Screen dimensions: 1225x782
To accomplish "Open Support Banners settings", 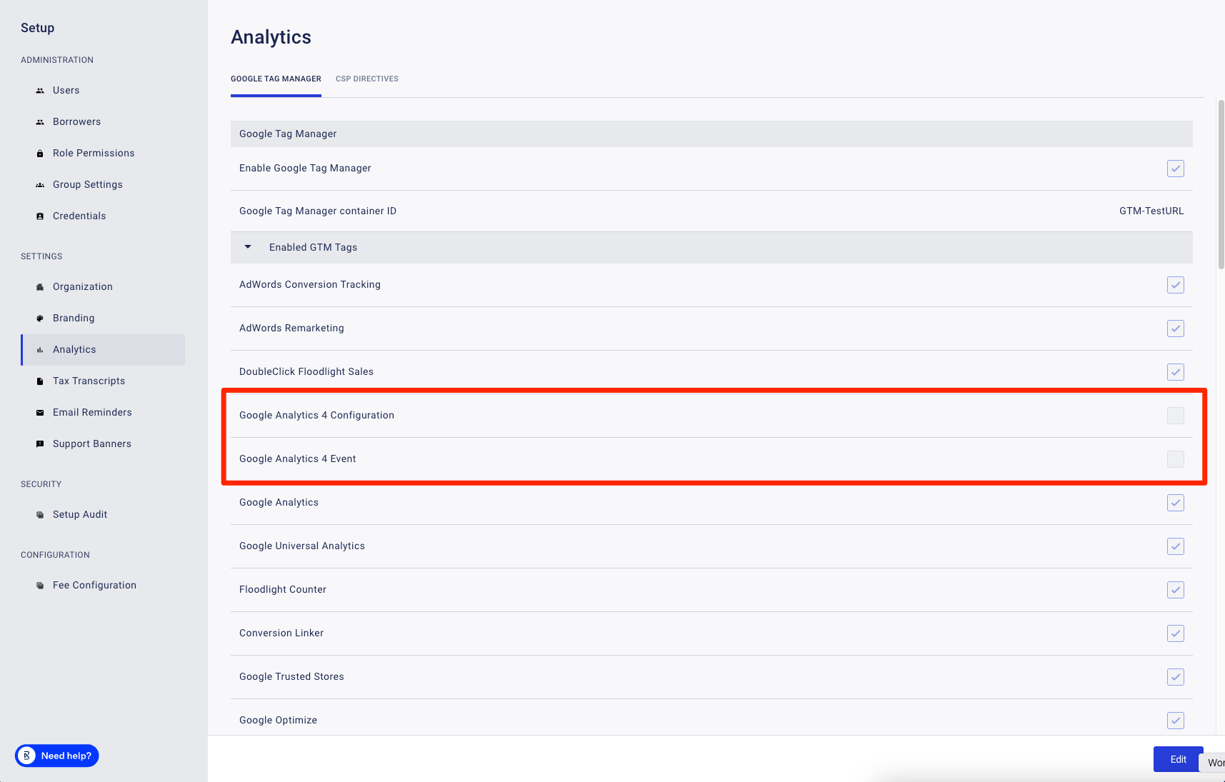I will 103,444.
